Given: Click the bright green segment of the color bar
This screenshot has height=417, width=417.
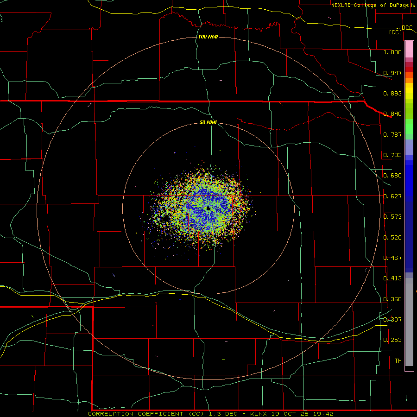Looking at the screenshot, I should tap(409, 126).
